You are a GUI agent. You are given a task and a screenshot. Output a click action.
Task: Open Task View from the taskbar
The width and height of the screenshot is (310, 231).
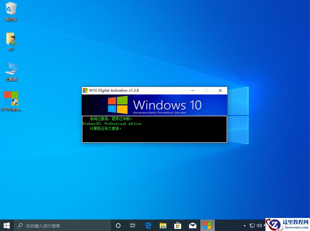coord(133,226)
